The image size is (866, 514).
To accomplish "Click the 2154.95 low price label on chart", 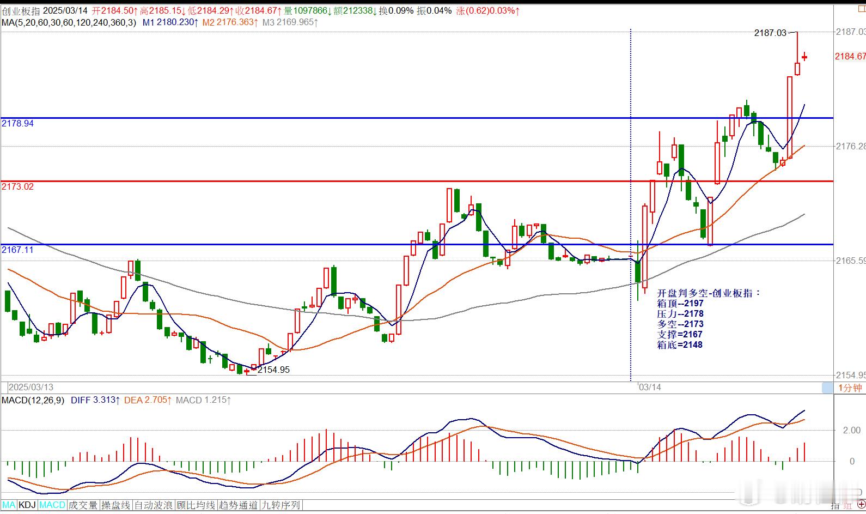I will click(273, 370).
